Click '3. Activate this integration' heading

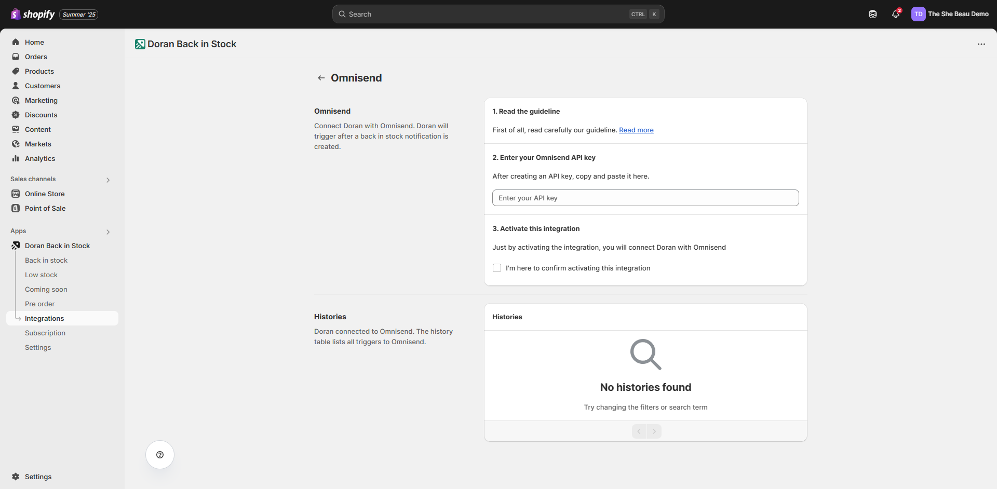coord(536,228)
